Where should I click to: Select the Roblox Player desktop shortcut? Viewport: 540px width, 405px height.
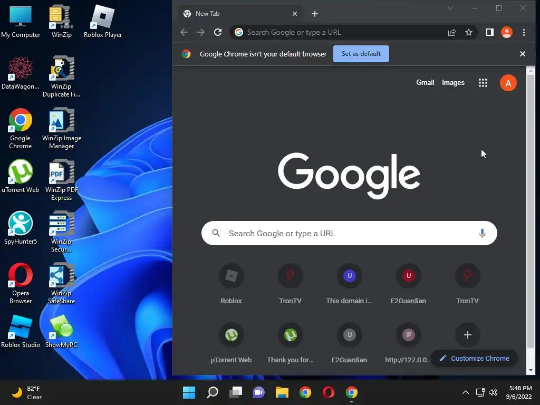[103, 21]
